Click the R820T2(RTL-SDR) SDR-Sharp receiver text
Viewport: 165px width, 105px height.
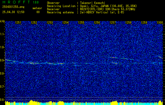click(x=108, y=9)
